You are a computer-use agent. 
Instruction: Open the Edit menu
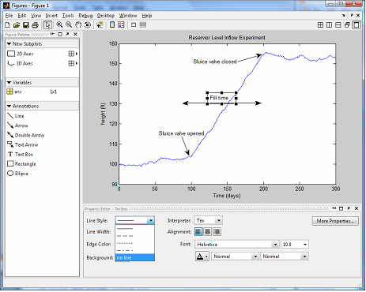tap(22, 16)
